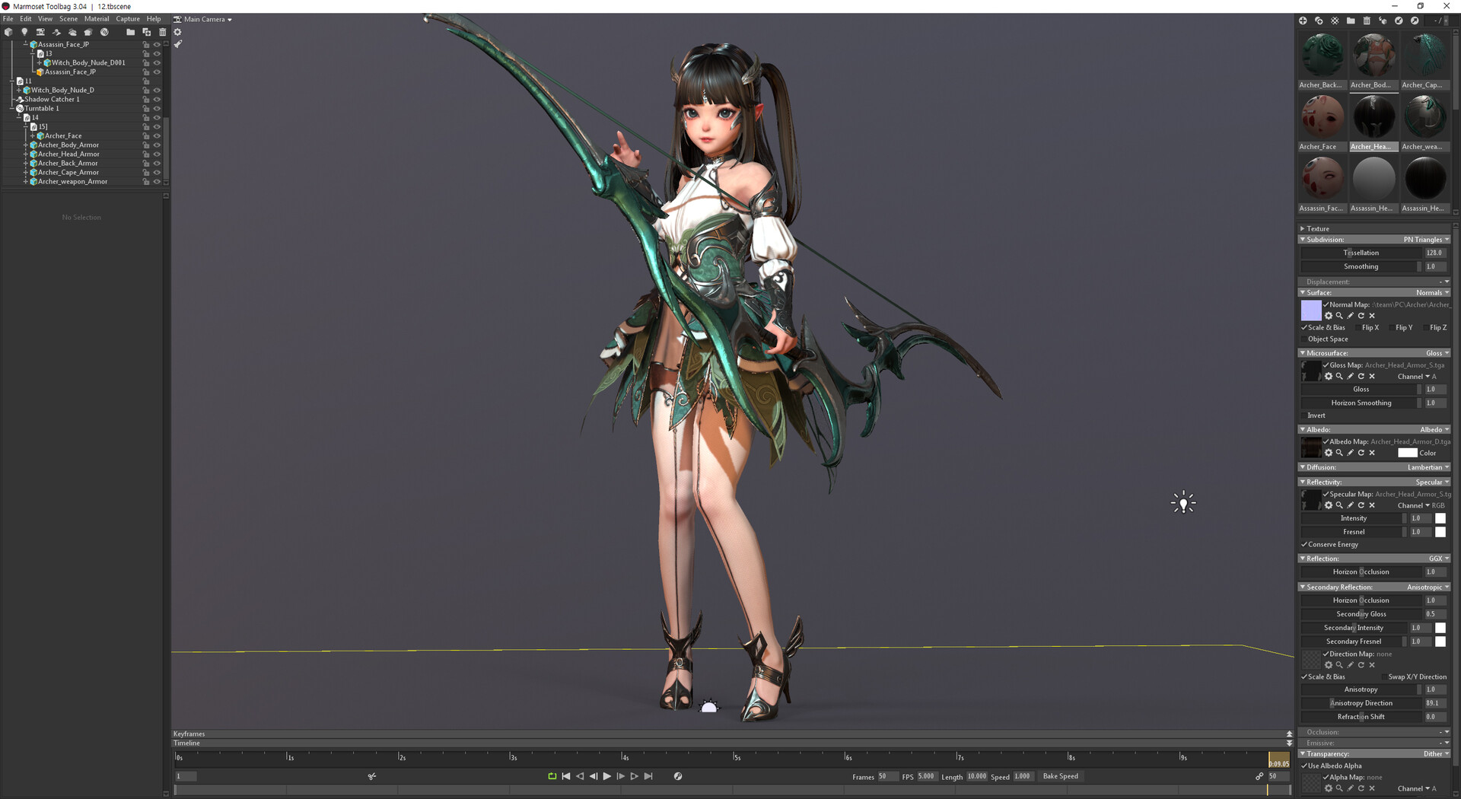The height and width of the screenshot is (799, 1461).
Task: Toggle Conserve Energy checkbox
Action: 1304,545
